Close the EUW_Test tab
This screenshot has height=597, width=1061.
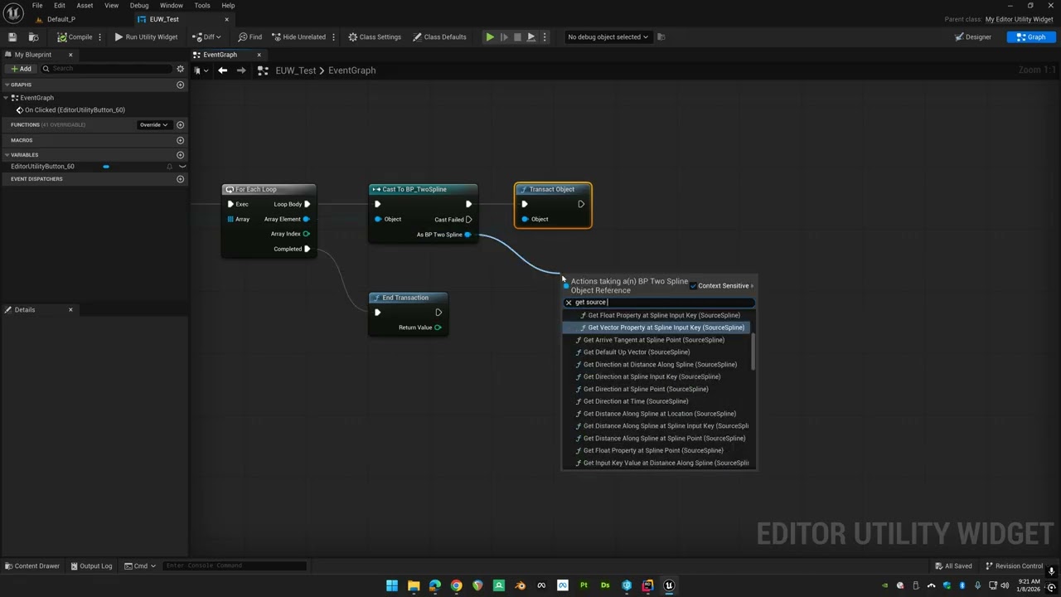click(226, 19)
